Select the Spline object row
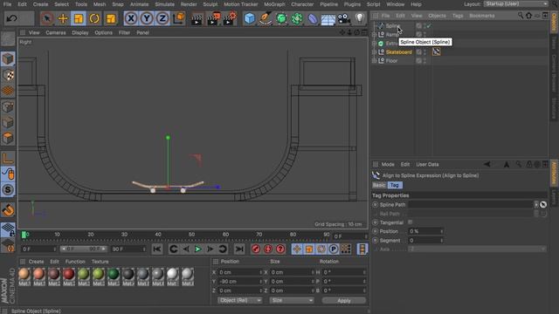The image size is (559, 314). click(x=392, y=26)
